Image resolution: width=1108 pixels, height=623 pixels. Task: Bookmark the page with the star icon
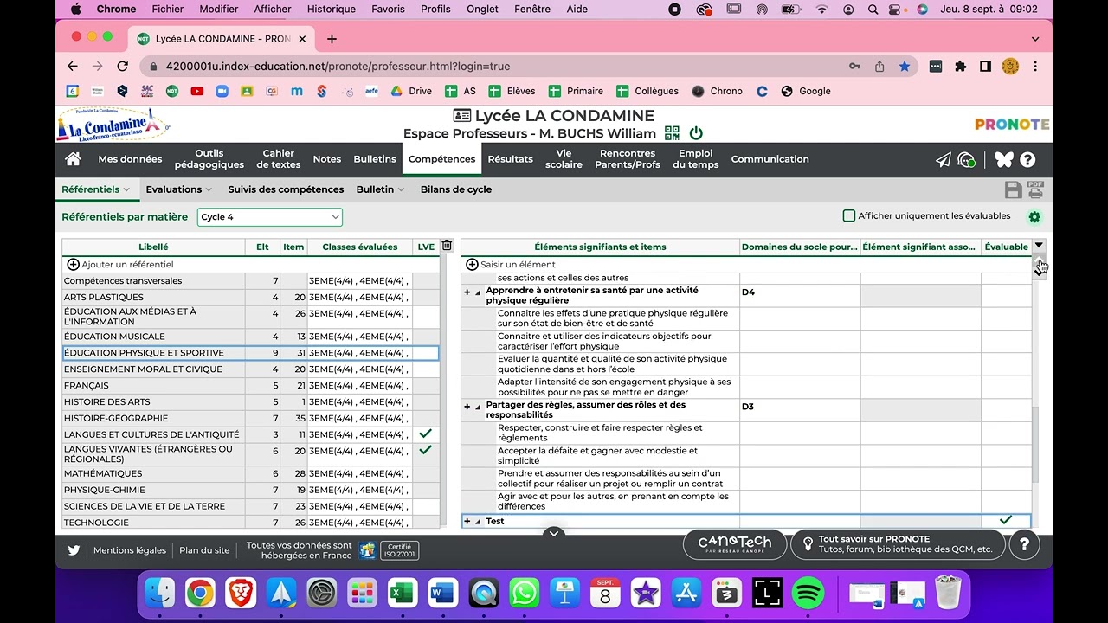(905, 67)
